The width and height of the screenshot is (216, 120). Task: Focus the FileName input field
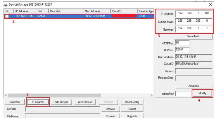(x=62, y=116)
